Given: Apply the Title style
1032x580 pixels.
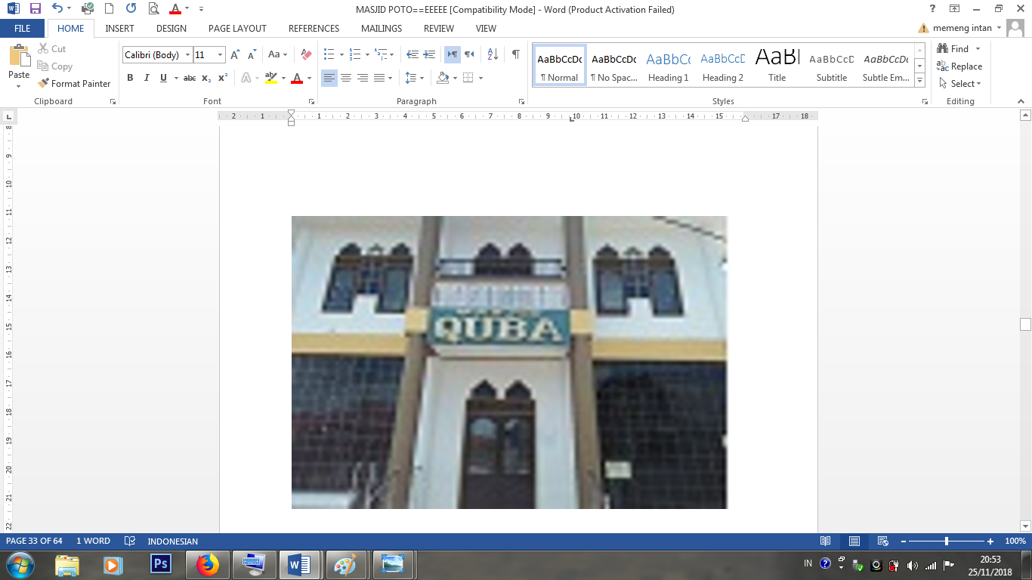Looking at the screenshot, I should 777,66.
